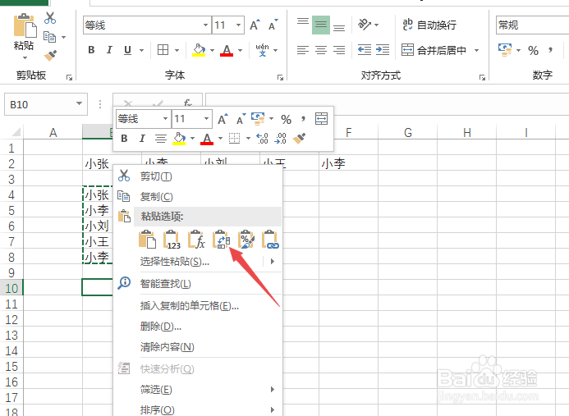Click mini toolbar borders icon
The width and height of the screenshot is (569, 416).
coord(235,138)
